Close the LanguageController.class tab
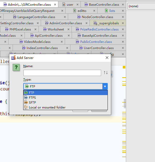The height and width of the screenshot is (162, 155). click(65, 17)
